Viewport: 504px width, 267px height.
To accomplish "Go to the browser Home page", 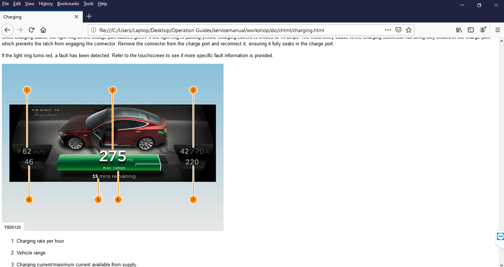I will click(43, 30).
